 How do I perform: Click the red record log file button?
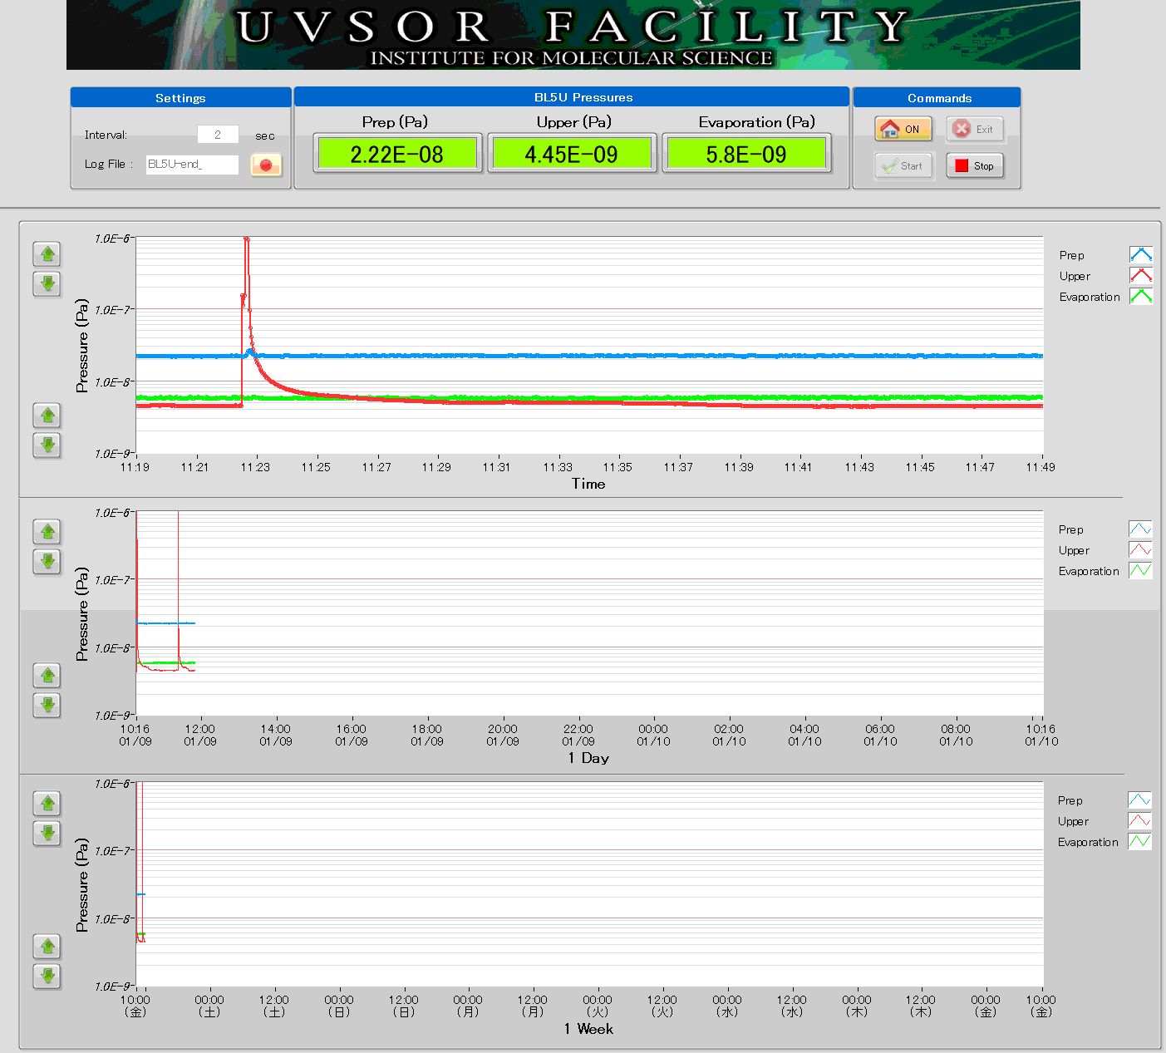coord(266,165)
